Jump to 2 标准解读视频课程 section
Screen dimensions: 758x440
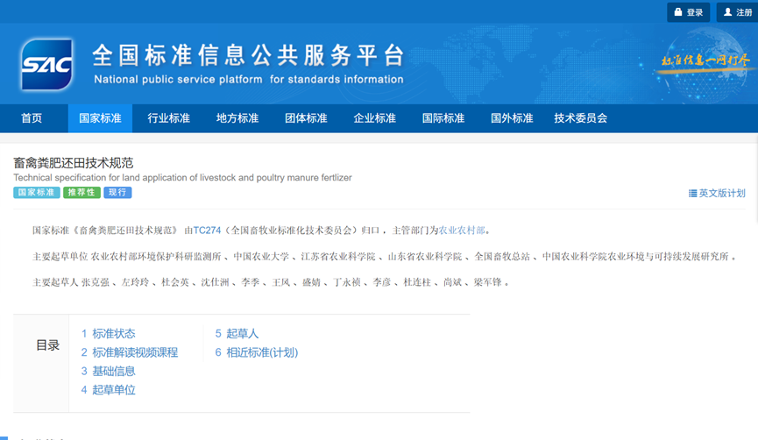click(x=130, y=352)
